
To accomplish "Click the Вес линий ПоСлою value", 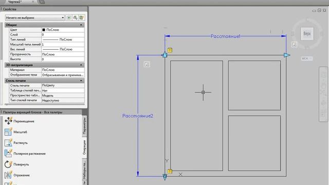I will click(63, 49).
